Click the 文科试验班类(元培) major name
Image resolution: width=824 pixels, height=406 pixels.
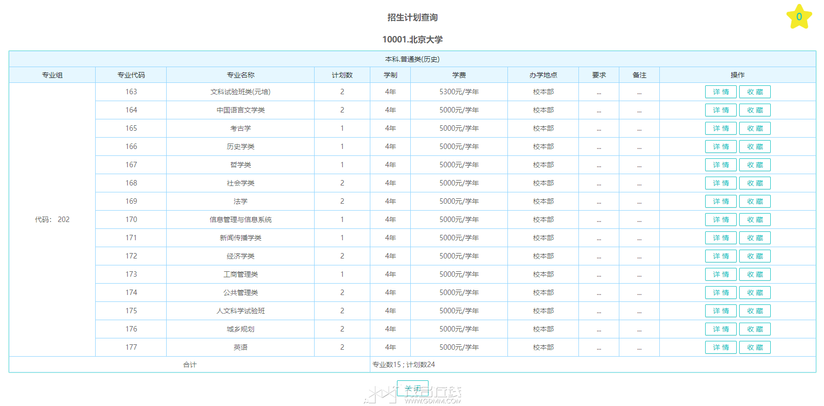(241, 92)
